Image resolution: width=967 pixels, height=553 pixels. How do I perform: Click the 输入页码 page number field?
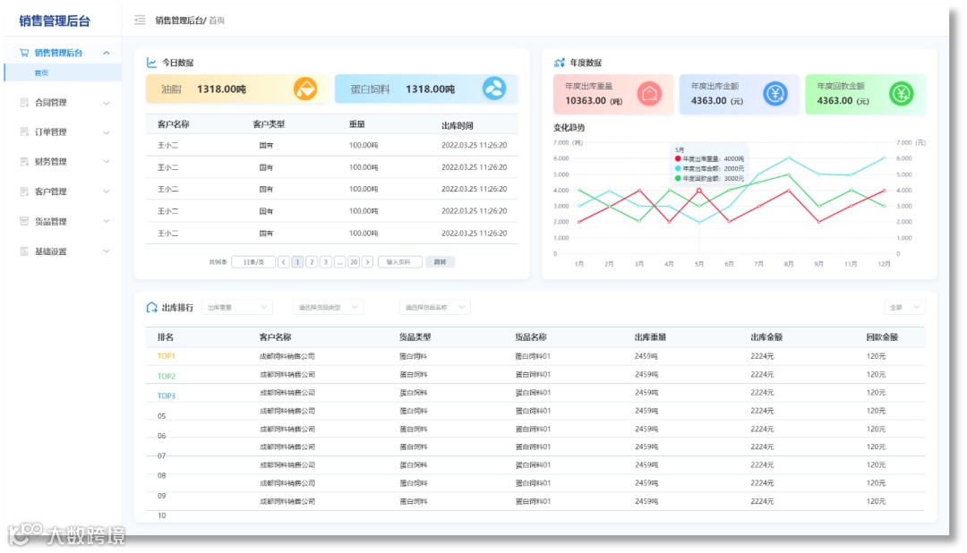click(399, 262)
